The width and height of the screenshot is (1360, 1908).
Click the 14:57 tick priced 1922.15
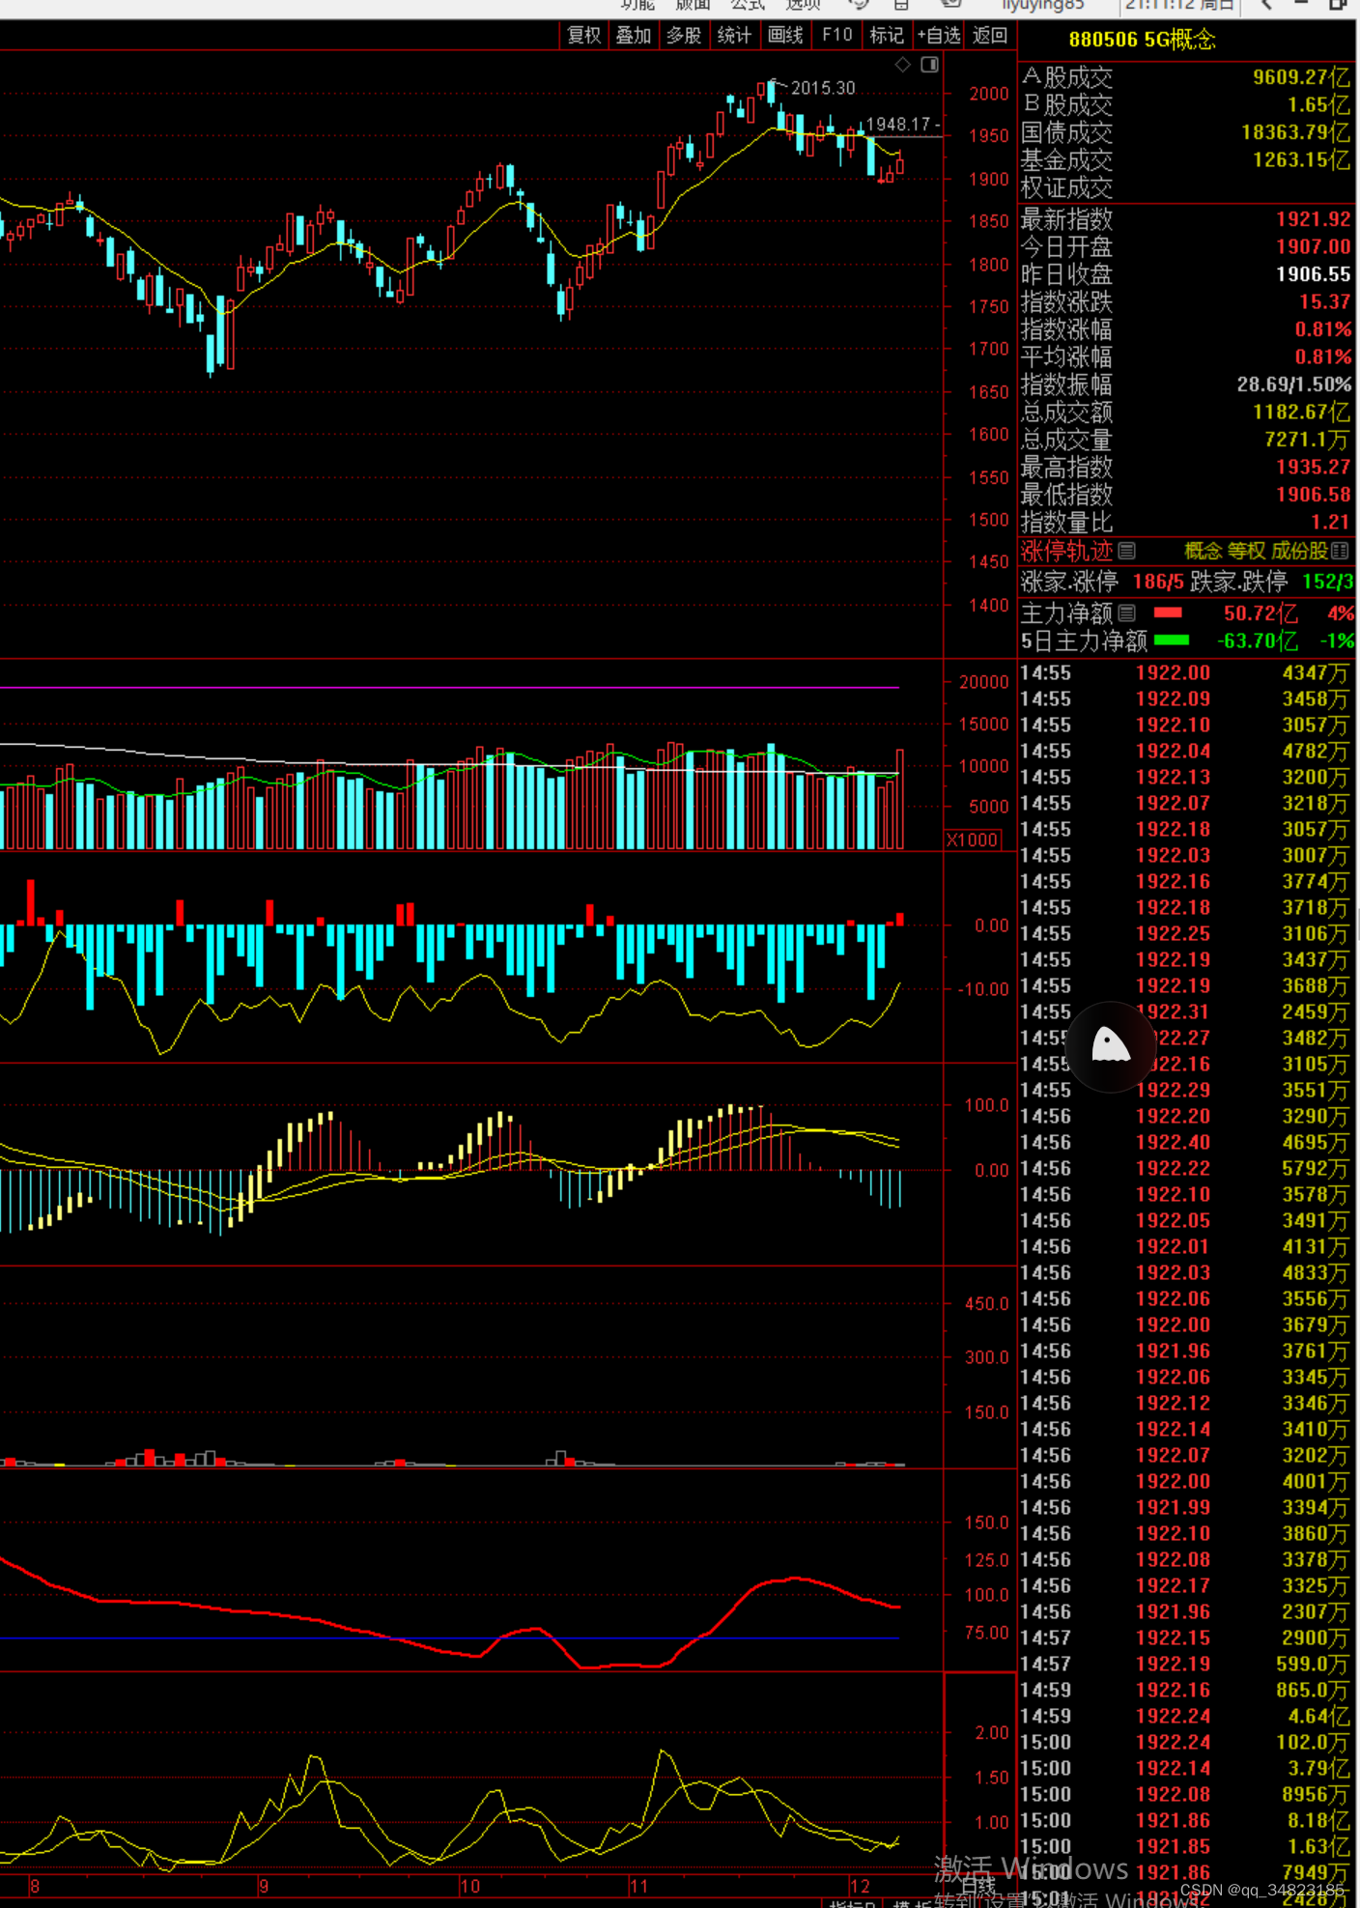[1185, 1637]
